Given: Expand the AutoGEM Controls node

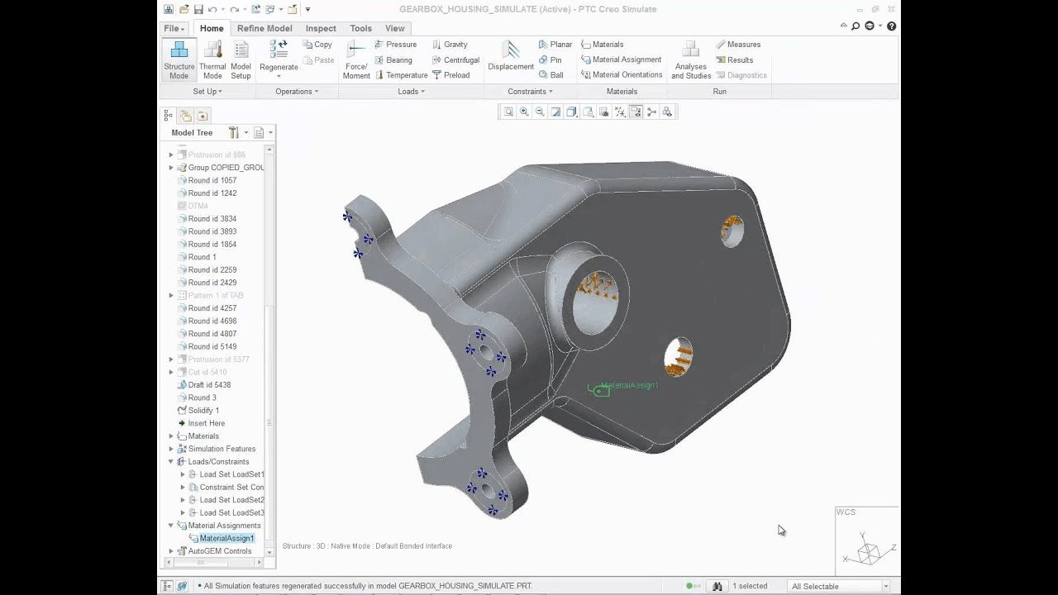Looking at the screenshot, I should point(171,551).
